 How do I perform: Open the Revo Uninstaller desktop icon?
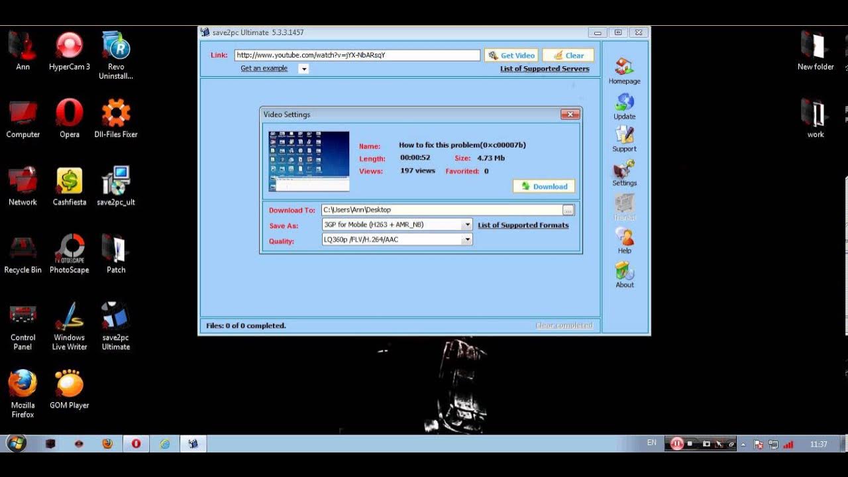116,56
